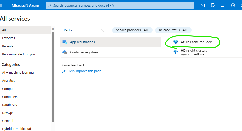
Task: Clear the Redis filter text
Action: click(x=102, y=30)
